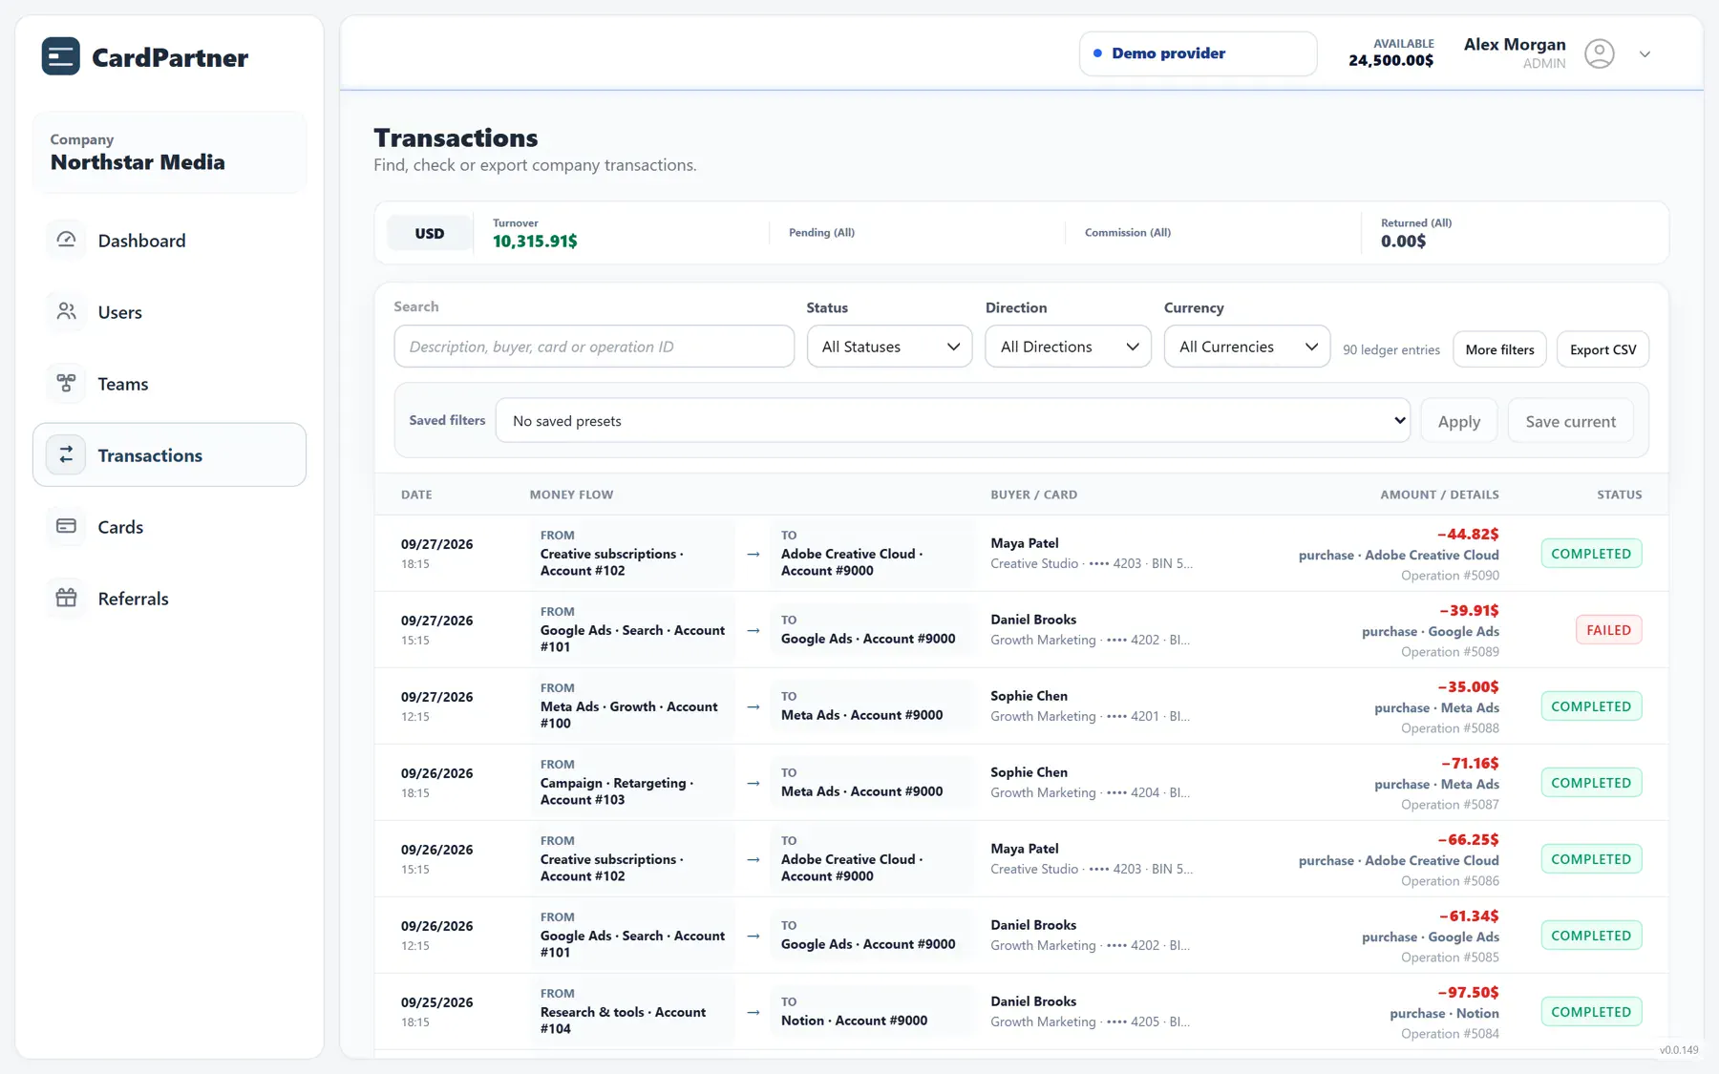Open the All Directions dropdown
Screen dimensions: 1719x1074
tap(1068, 347)
